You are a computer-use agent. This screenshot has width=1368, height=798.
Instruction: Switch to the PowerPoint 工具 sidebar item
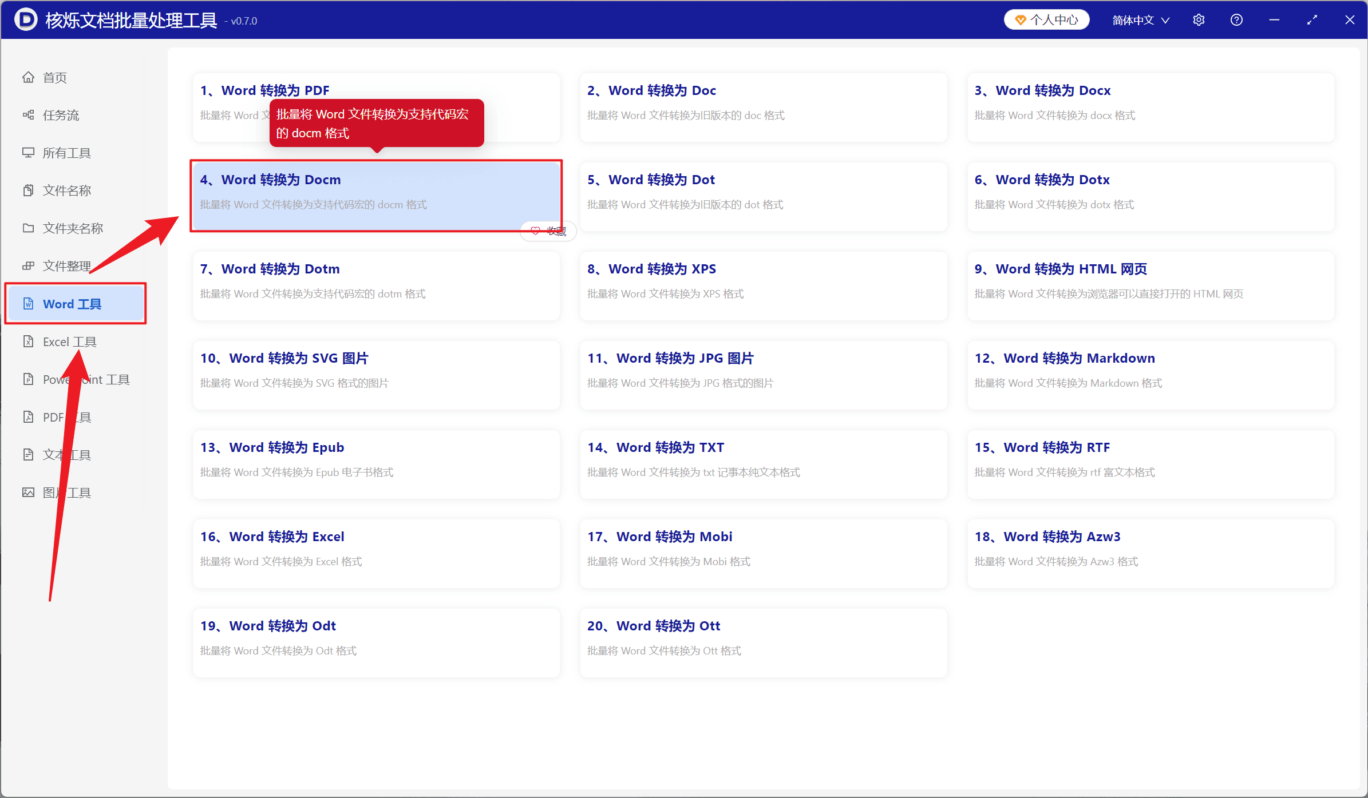(x=74, y=379)
